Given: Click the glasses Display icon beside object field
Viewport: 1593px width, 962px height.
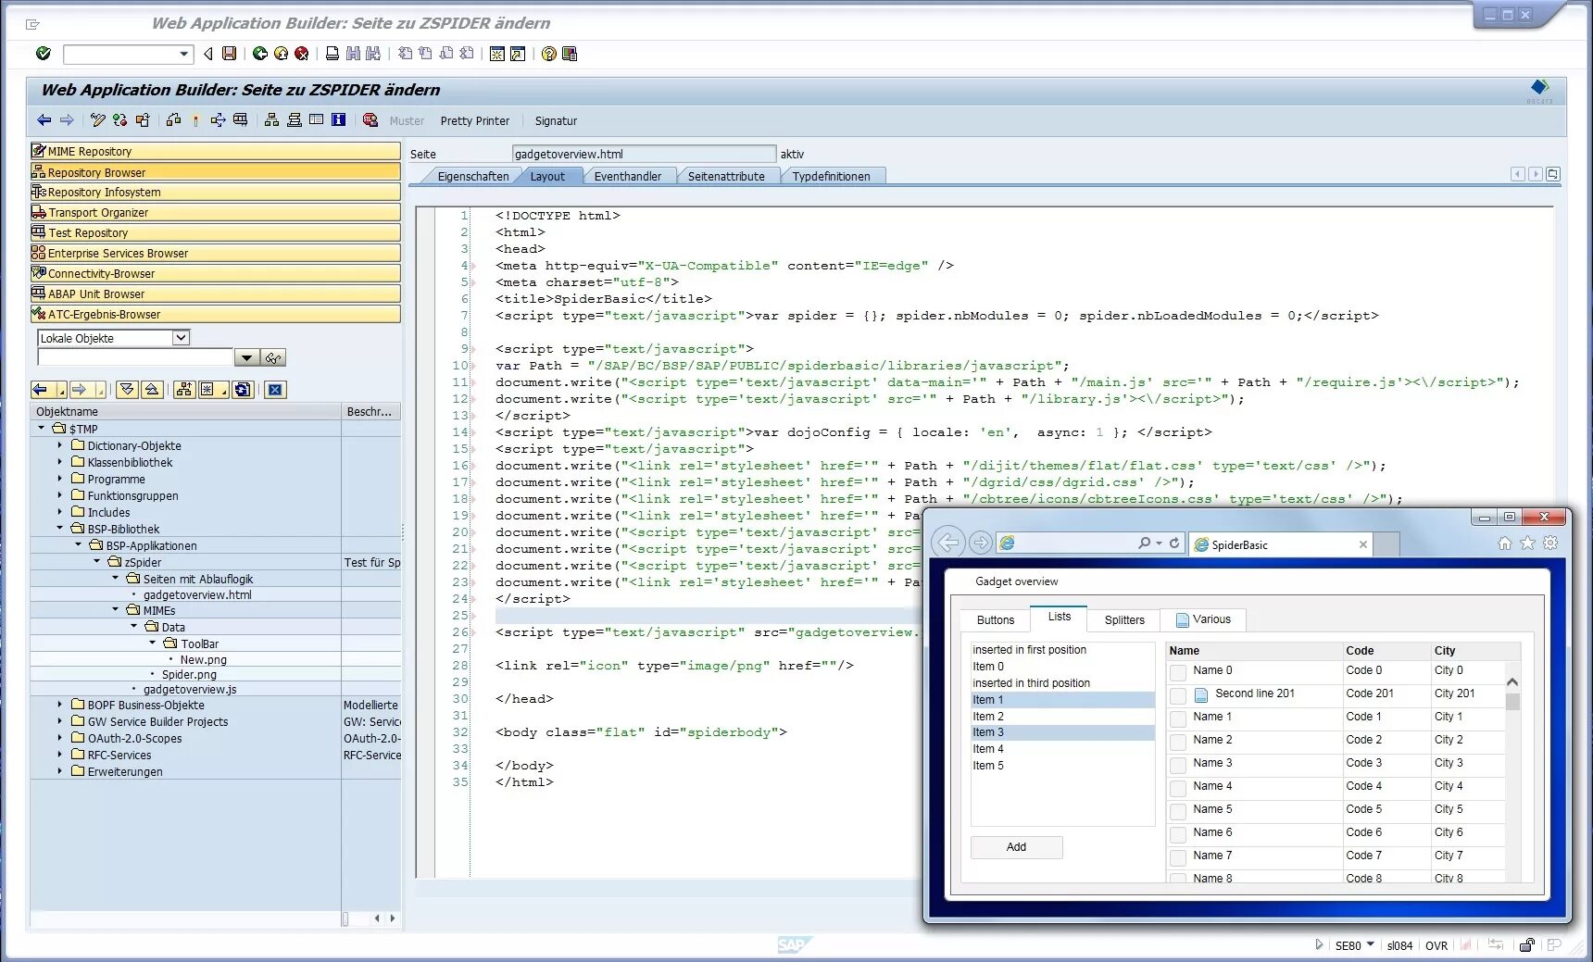Looking at the screenshot, I should pos(273,358).
